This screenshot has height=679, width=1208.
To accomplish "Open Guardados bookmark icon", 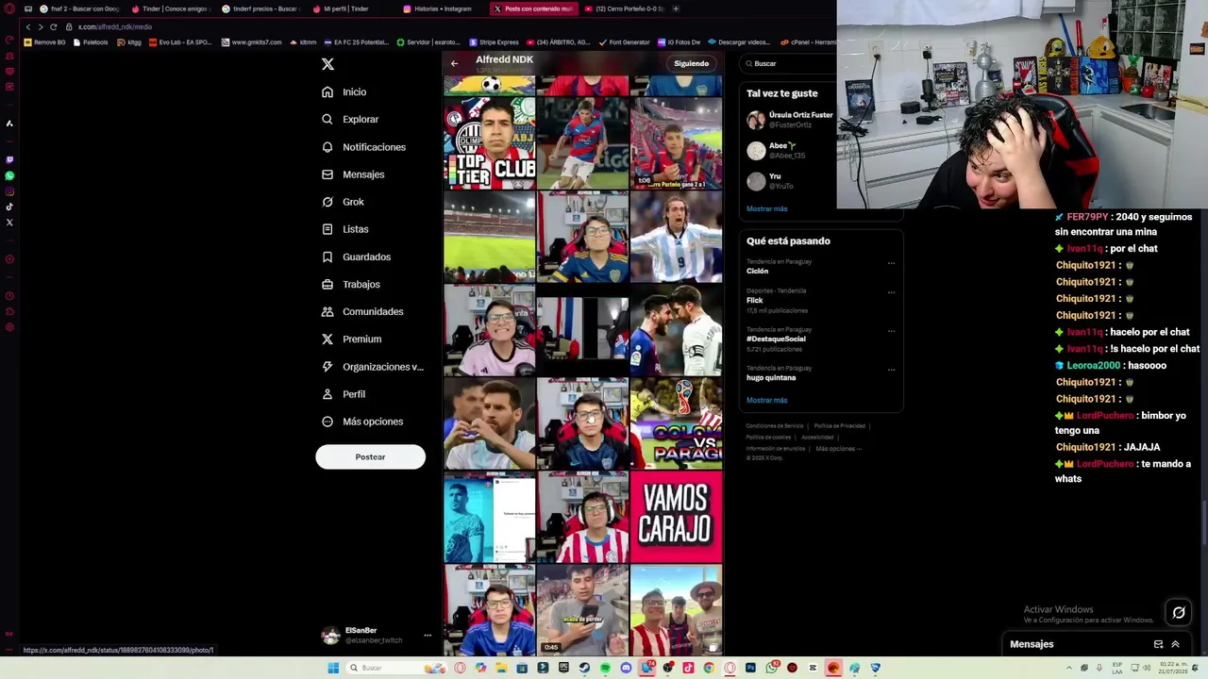I will tap(327, 257).
